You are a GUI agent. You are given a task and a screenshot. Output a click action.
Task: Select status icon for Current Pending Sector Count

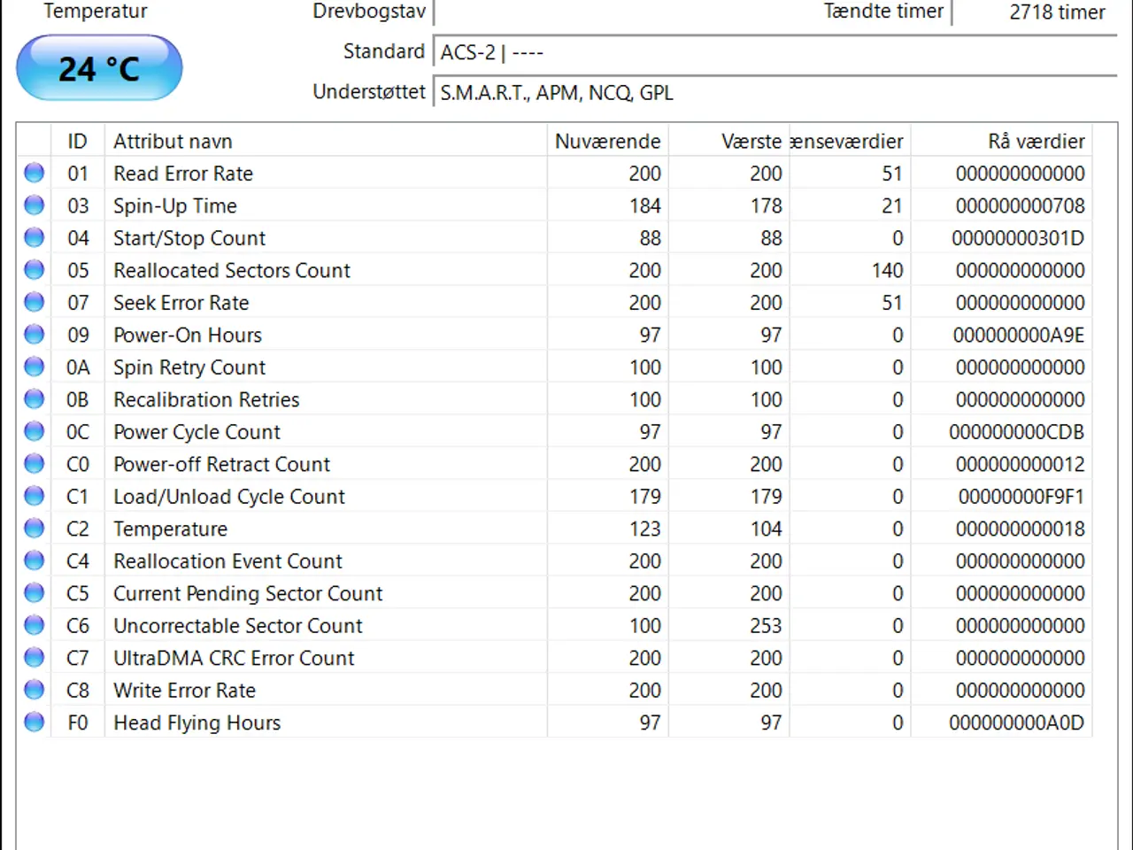(34, 593)
